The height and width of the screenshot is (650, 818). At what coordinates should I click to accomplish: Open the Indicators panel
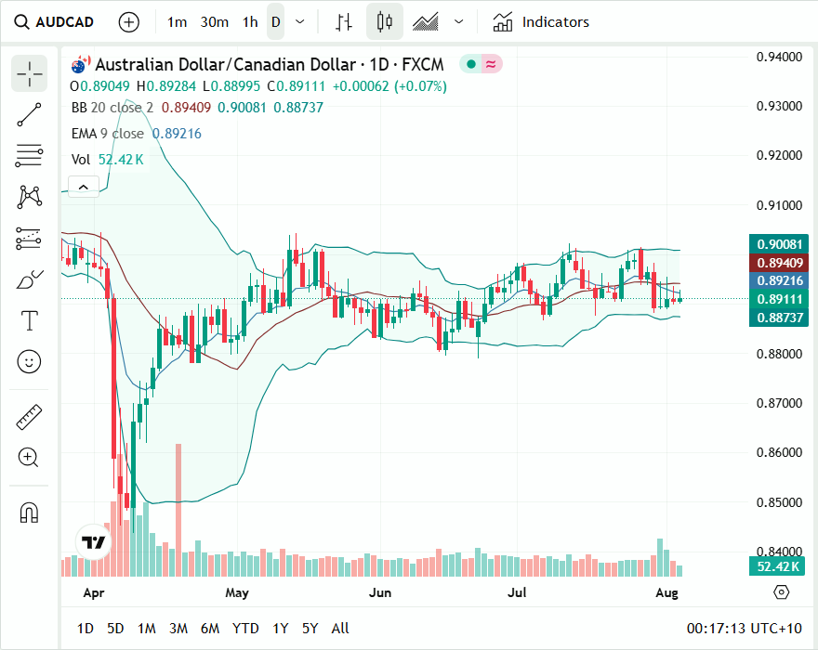pos(541,22)
